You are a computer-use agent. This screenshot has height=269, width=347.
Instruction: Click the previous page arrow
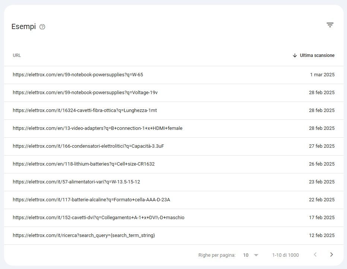[315, 254]
